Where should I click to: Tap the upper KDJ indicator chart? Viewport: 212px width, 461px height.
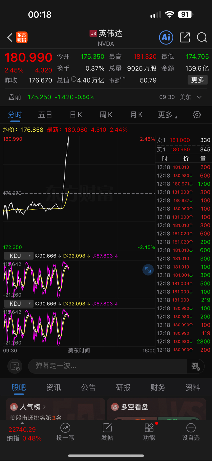(79, 279)
